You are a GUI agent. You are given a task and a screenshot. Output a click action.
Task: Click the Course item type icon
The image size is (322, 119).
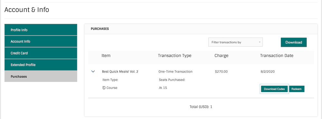pyautogui.click(x=104, y=88)
